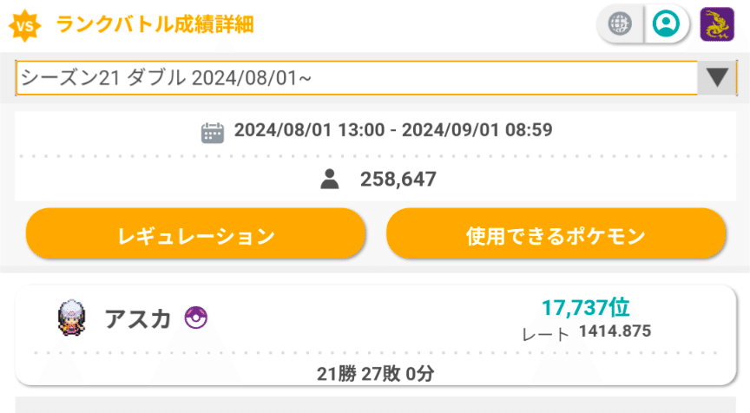The image size is (750, 413).
Task: Click the アスカ player result card
Action: [376, 335]
